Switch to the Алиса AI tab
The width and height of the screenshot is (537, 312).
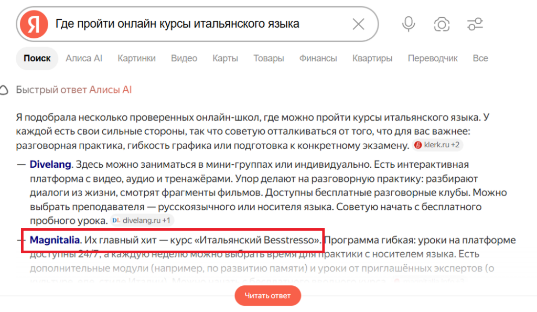coord(84,58)
